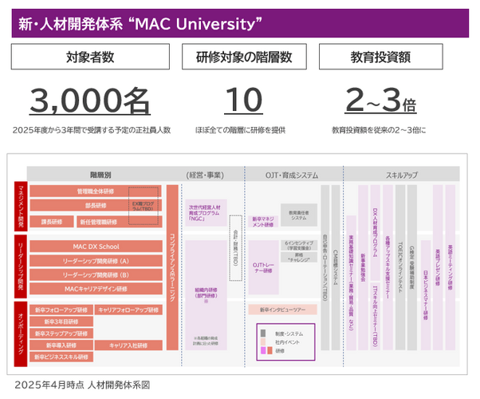Screen dimensions: 480x399
Task: Click the gray 制度・システム legend swatch
Action: pos(263,333)
